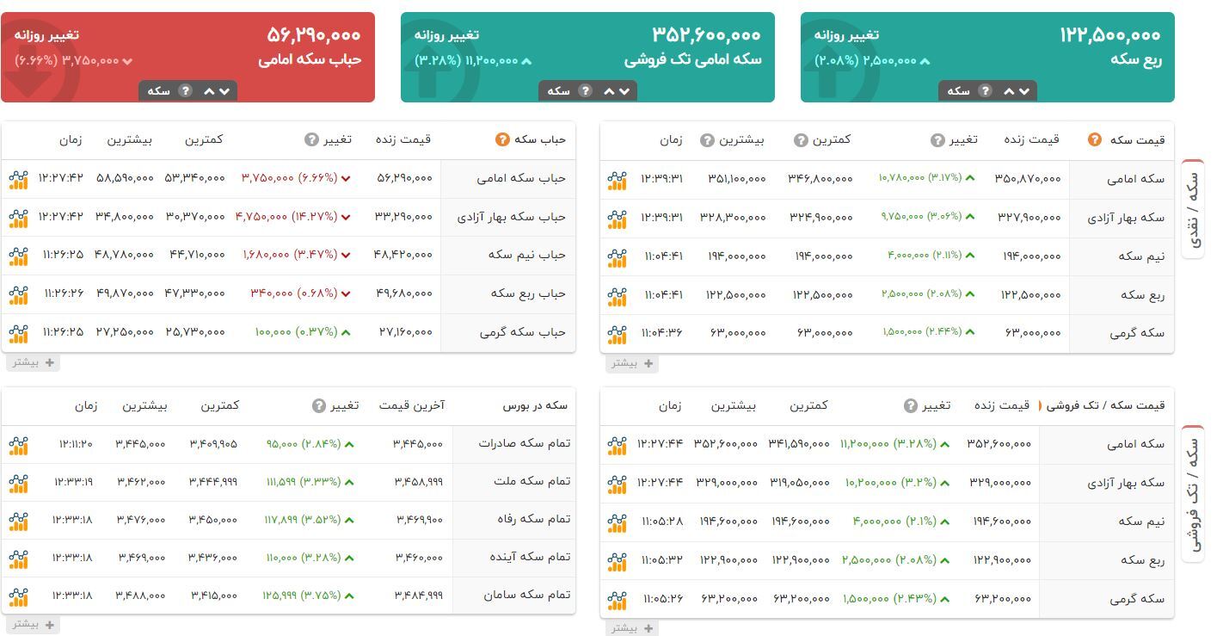This screenshot has height=636, width=1223.
Task: Open chart icon of ربع سکه in قیمت سکه table
Action: (617, 296)
